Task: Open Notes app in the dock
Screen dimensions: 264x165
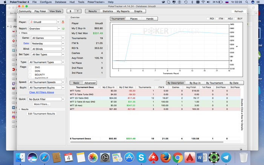Action: [81, 157]
